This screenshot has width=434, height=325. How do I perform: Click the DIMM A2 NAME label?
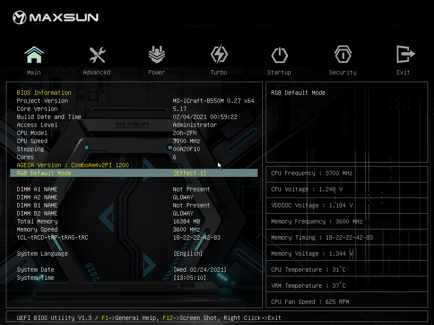[x=37, y=197]
